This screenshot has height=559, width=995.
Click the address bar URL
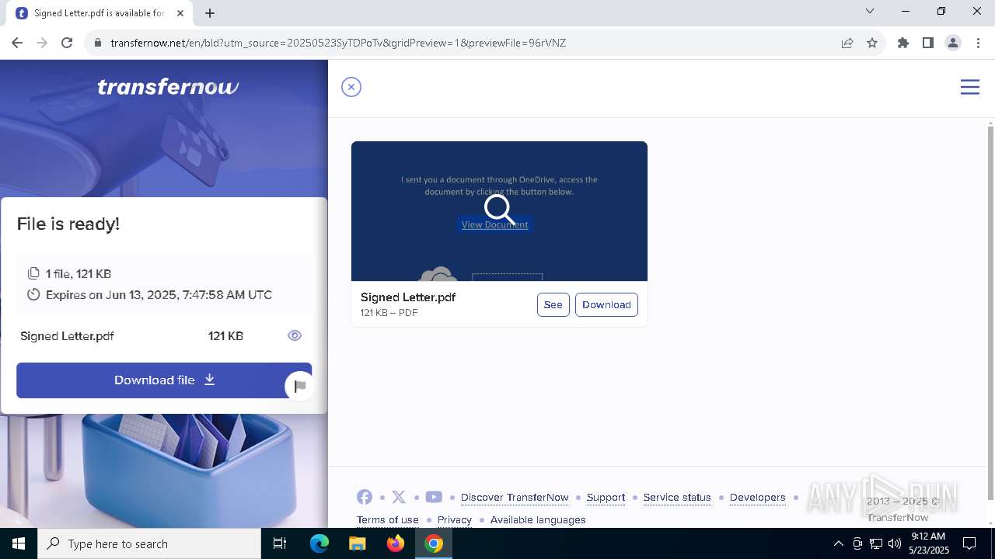tap(338, 43)
